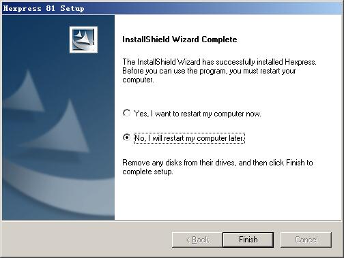Click the InstallShield Wizard Complete heading
The width and height of the screenshot is (344, 258).
(180, 39)
